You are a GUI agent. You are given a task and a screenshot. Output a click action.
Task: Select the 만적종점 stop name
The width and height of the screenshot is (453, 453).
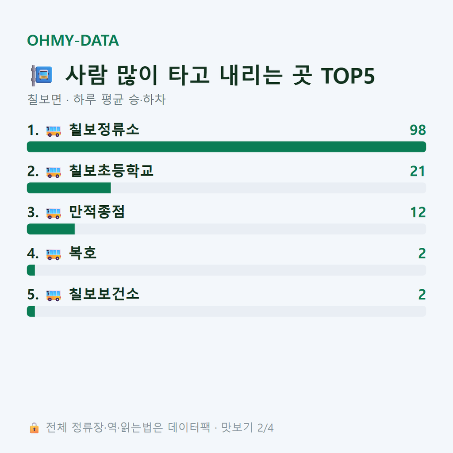(x=97, y=212)
